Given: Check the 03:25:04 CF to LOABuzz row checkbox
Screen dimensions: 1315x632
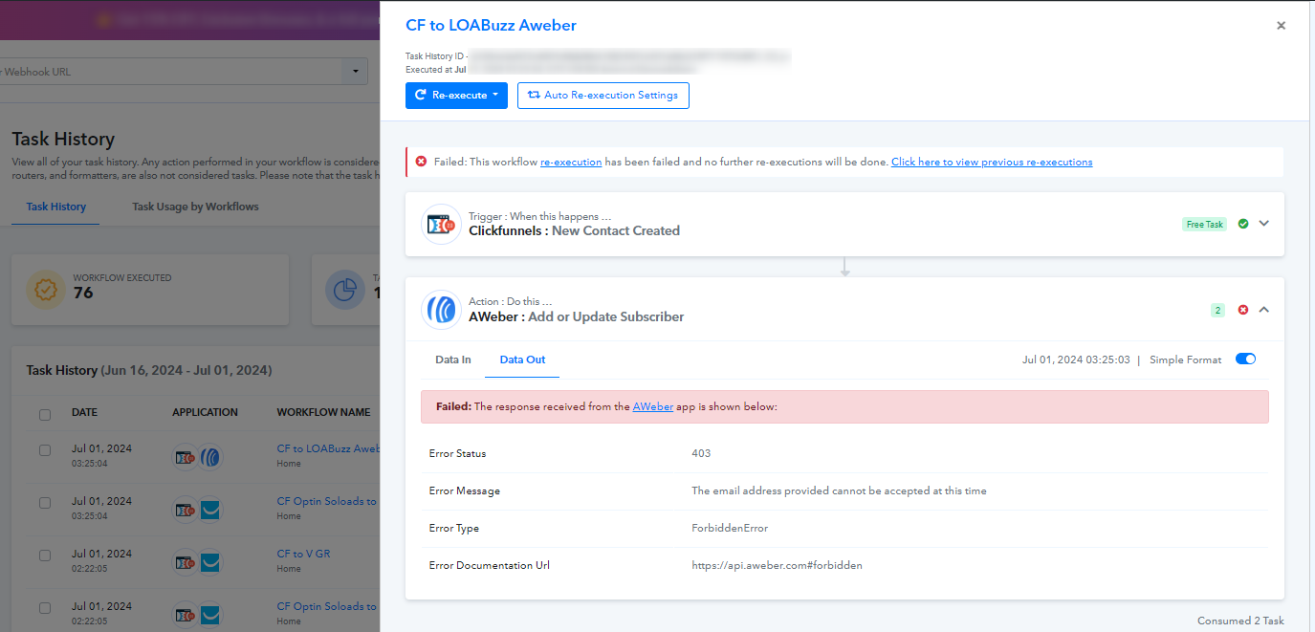Looking at the screenshot, I should coord(45,450).
